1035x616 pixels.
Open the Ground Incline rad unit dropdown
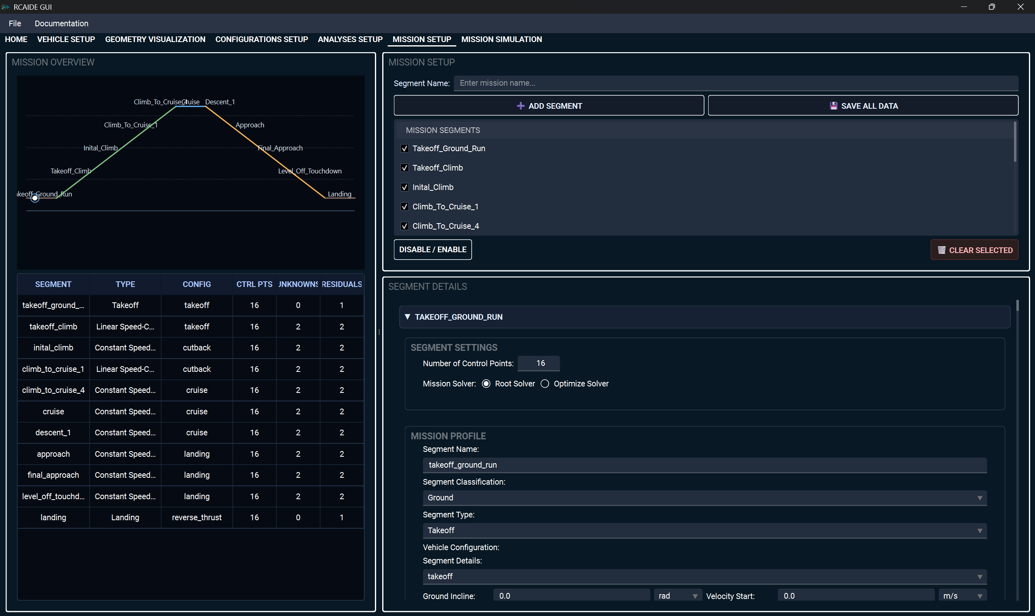point(678,596)
